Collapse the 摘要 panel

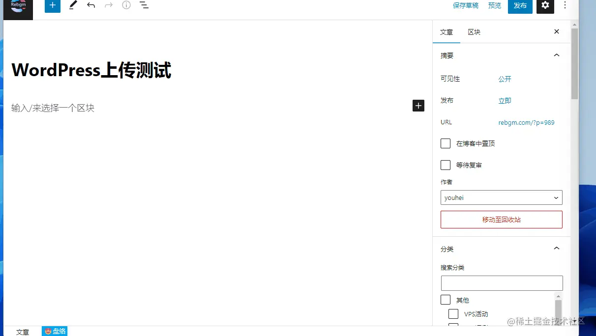tap(556, 55)
